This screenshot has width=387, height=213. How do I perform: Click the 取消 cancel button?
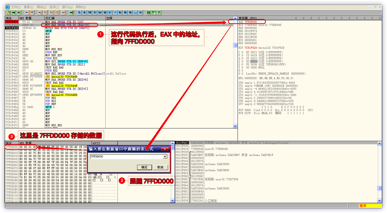(x=160, y=167)
